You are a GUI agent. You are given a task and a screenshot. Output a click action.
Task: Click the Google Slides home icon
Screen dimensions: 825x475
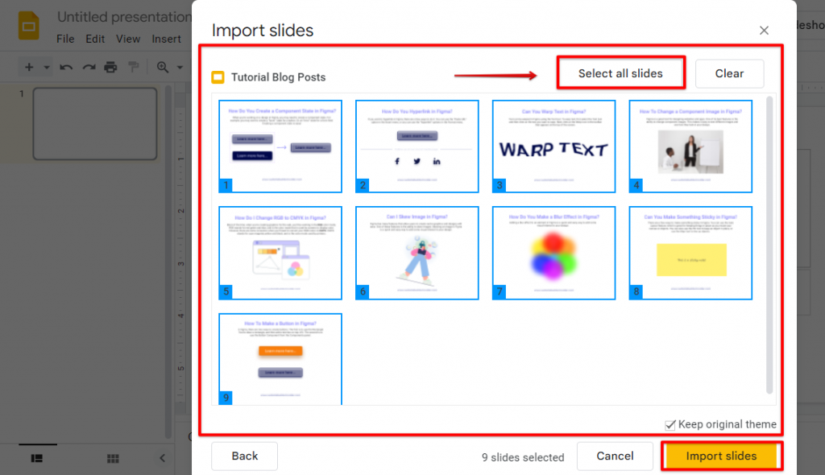pos(28,26)
